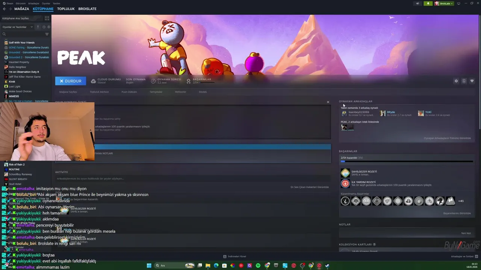Click the activity comment input field
Image resolution: width=481 pixels, height=270 pixels.
(193, 178)
